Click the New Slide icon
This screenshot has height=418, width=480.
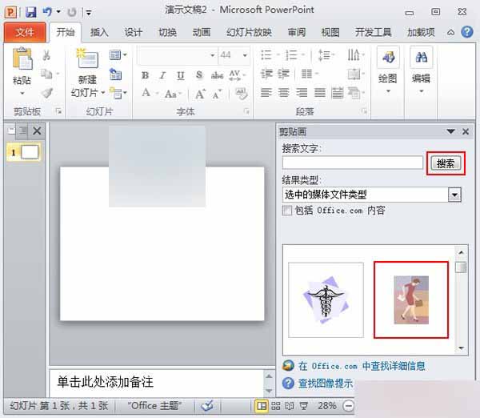tap(87, 58)
